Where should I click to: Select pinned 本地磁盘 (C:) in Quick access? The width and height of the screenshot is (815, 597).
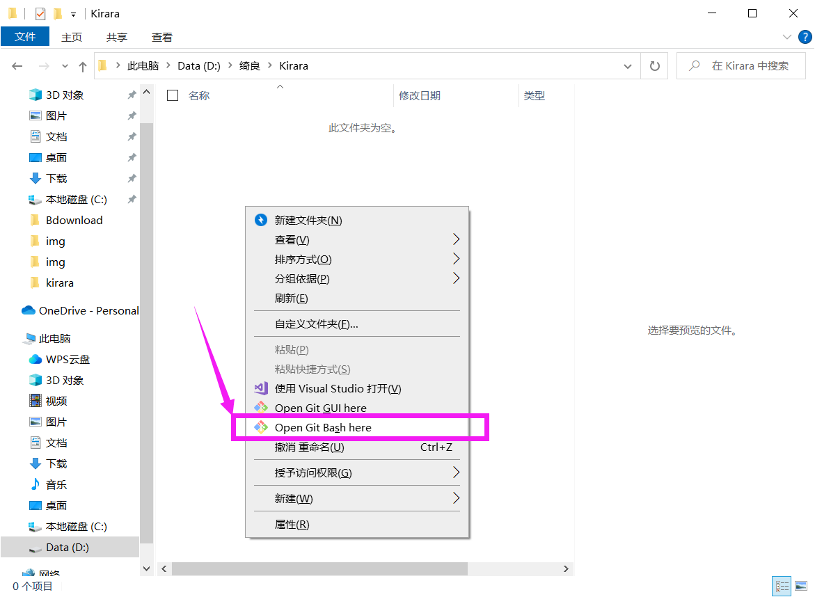tap(78, 200)
